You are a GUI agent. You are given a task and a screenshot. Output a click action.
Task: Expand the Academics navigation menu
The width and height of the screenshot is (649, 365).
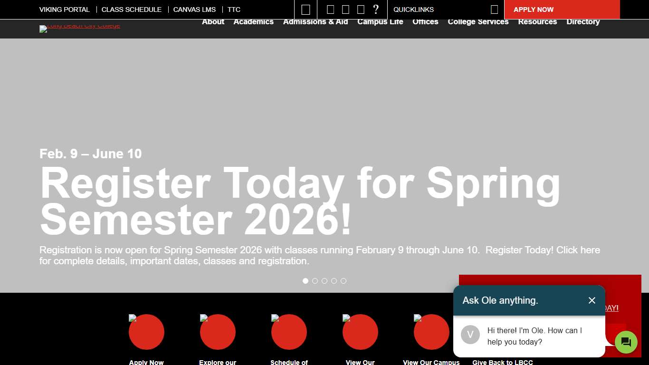tap(253, 21)
